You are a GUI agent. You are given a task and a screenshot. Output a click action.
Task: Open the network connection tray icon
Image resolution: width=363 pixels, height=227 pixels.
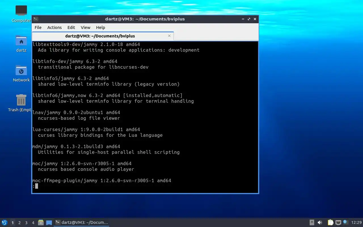338,222
